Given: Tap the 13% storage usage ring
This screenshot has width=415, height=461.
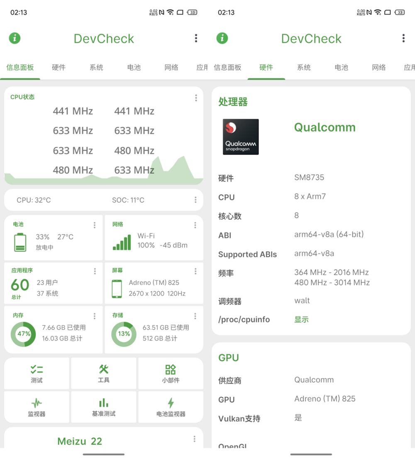Looking at the screenshot, I should pyautogui.click(x=124, y=334).
